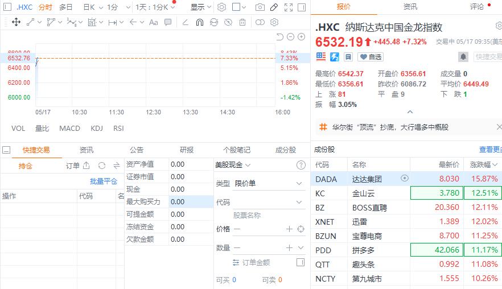Collapse quote details with up chevron
Viewport: 502px width, 289px height.
click(410, 112)
